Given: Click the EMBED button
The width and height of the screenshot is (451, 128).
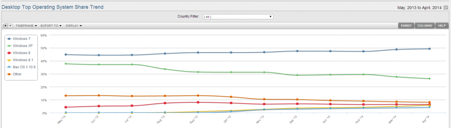Looking at the screenshot, I should (406, 26).
